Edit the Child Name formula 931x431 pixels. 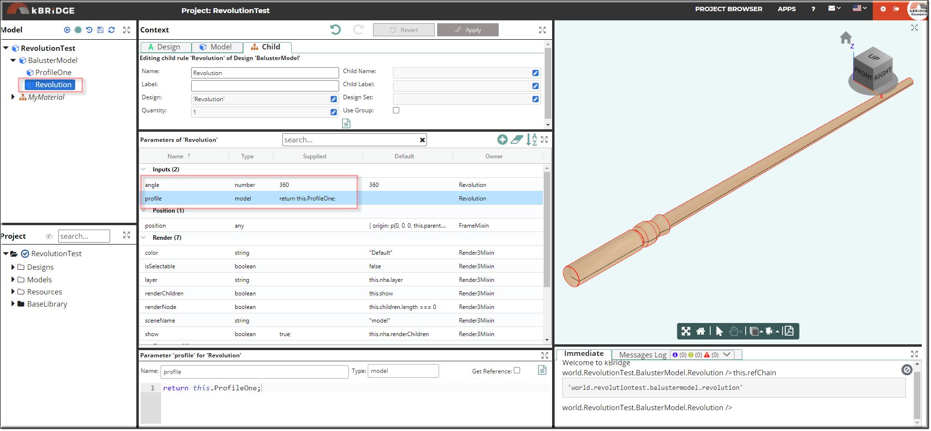coord(536,73)
